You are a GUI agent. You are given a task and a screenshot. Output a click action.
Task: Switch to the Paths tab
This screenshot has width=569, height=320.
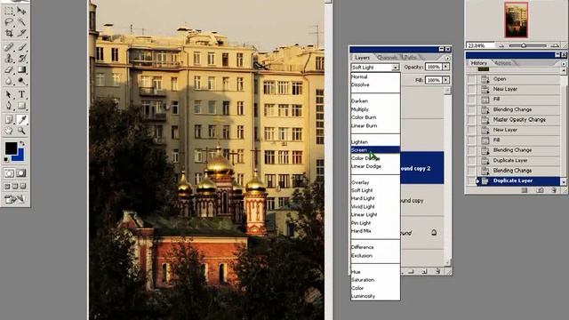pos(411,58)
